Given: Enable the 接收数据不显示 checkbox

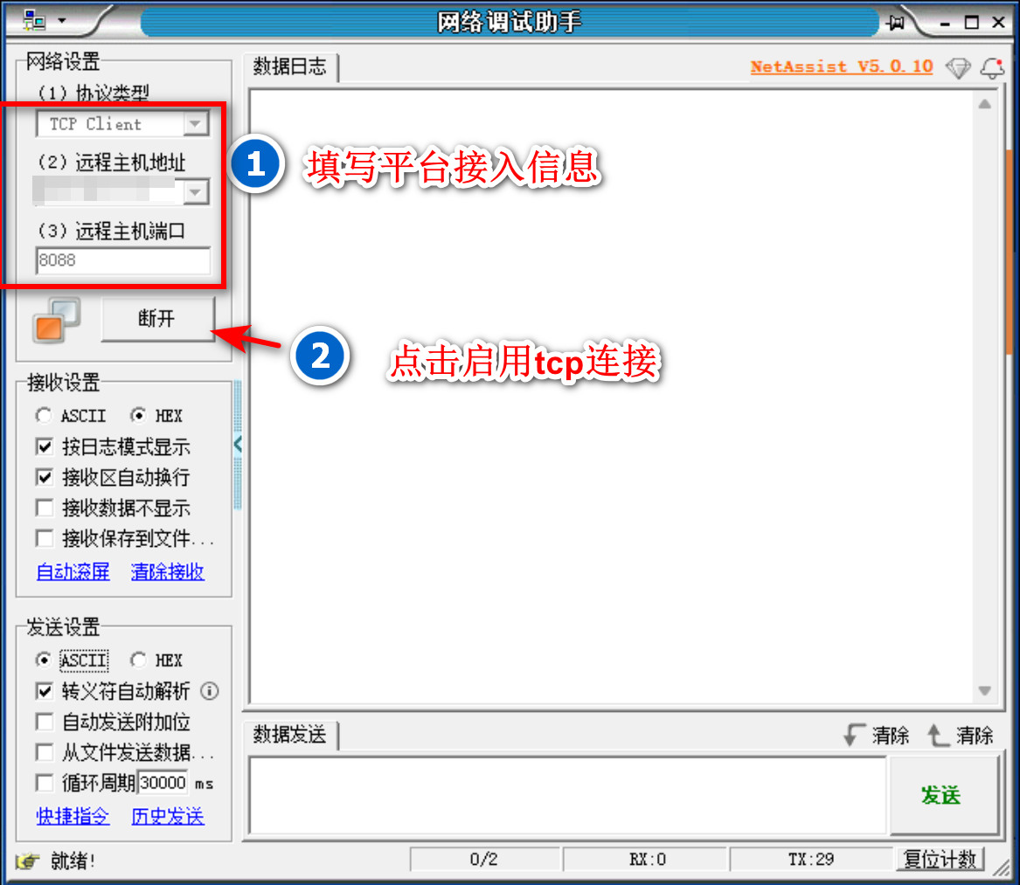Looking at the screenshot, I should 45,508.
